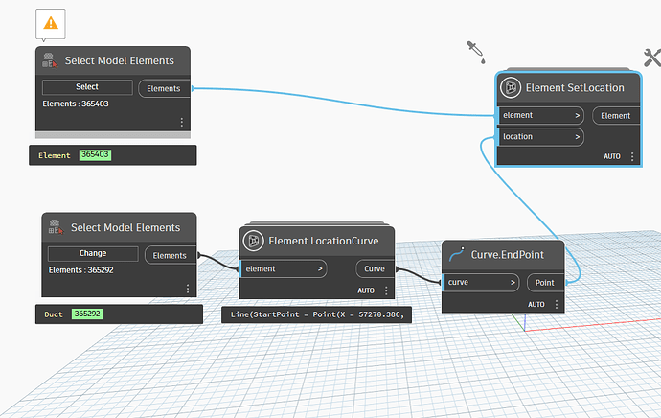This screenshot has height=418, width=661.
Task: Expand chevron on SetLocation location port
Action: [577, 137]
